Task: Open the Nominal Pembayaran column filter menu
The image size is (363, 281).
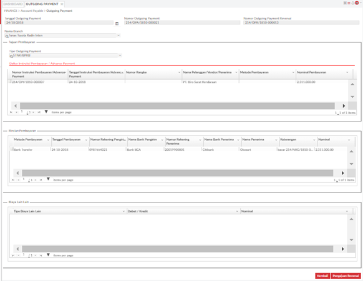Action: click(x=347, y=72)
